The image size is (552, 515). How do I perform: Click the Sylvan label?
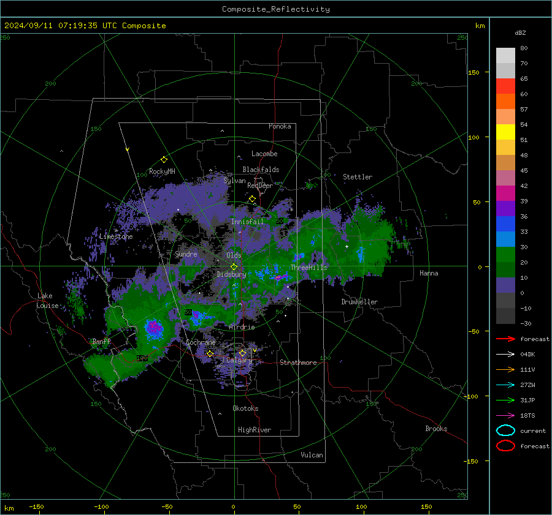(x=234, y=181)
